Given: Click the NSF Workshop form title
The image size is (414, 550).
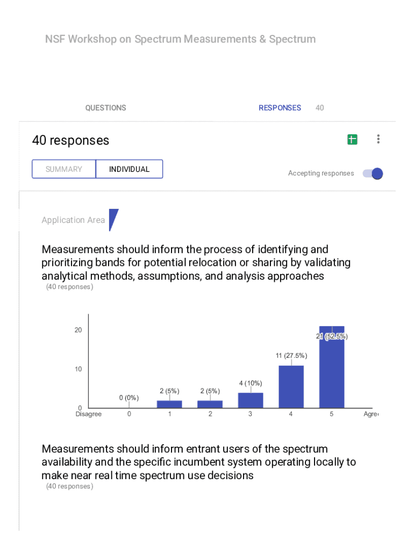Looking at the screenshot, I should pyautogui.click(x=180, y=39).
